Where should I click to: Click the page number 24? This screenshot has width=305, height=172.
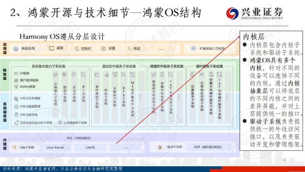pyautogui.click(x=284, y=160)
